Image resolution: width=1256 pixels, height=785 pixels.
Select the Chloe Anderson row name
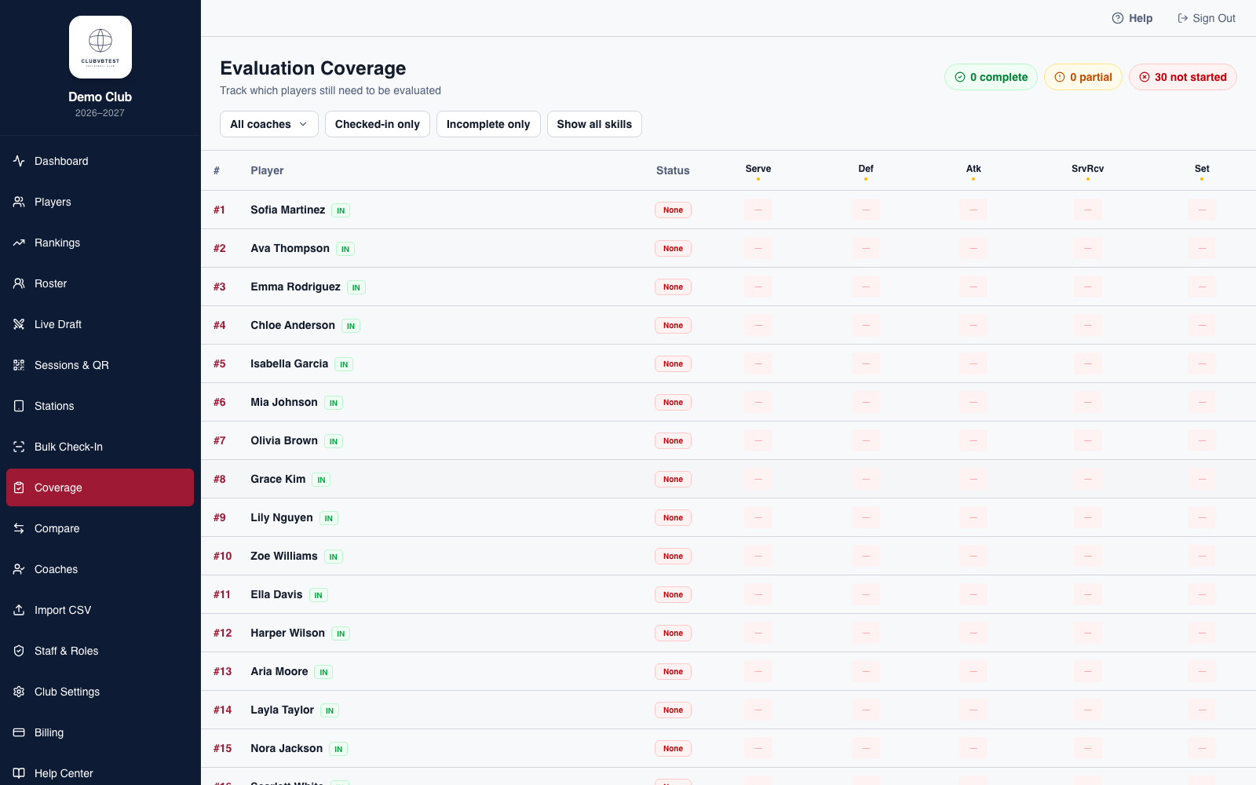coord(293,325)
